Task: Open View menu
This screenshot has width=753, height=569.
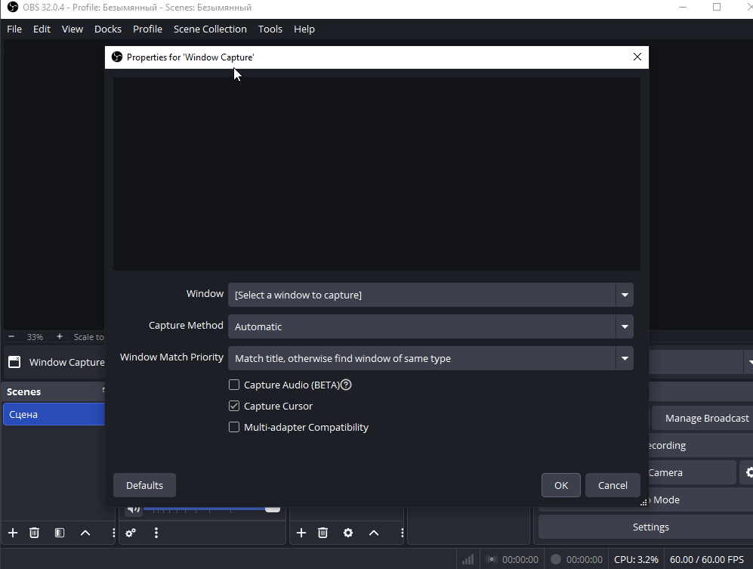Action: 73,29
